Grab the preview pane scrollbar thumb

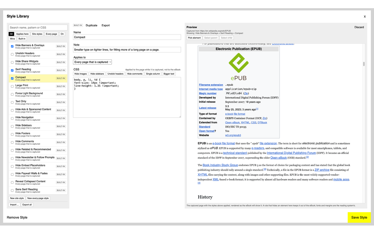tap(364, 64)
